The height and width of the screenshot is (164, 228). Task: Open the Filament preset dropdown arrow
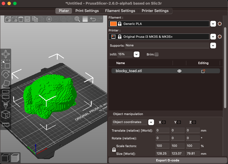(213, 24)
